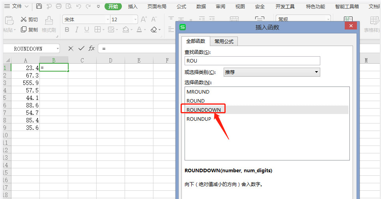This screenshot has width=381, height=199.
Task: Open the Font name 宋体 dropdown
Action: [108, 19]
